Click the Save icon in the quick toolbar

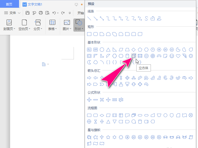tap(28, 13)
